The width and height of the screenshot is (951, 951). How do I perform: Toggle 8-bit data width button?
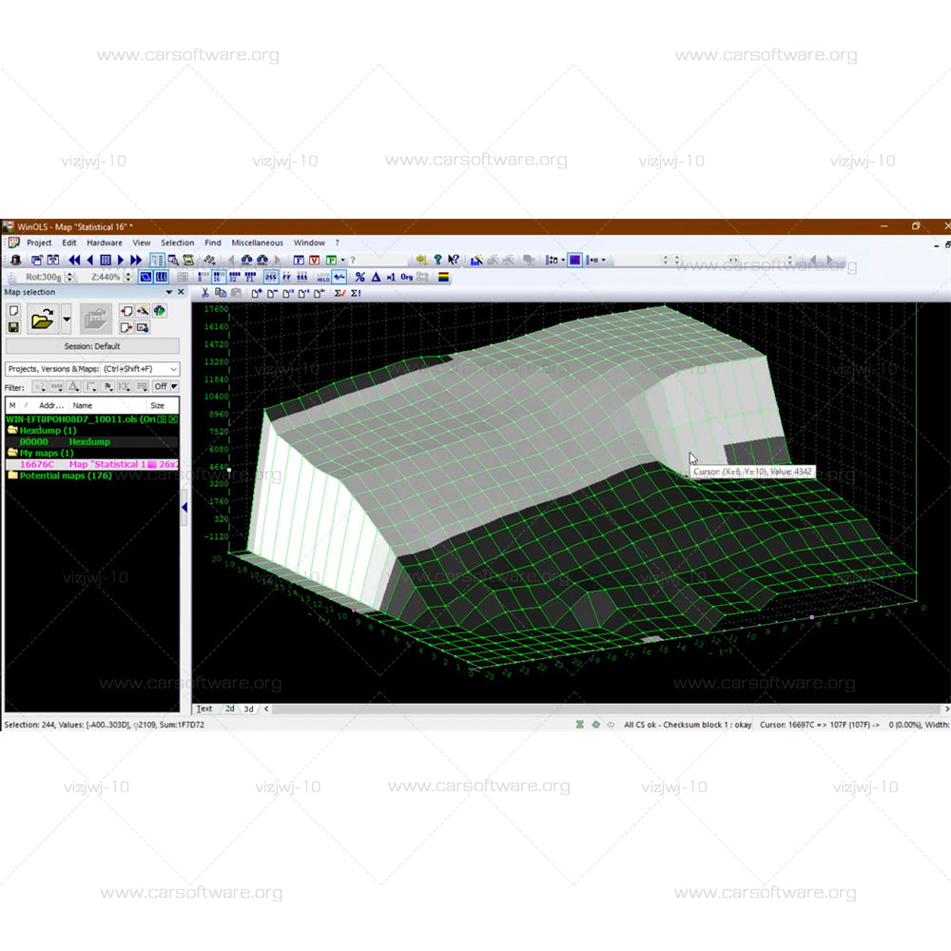pos(204,277)
